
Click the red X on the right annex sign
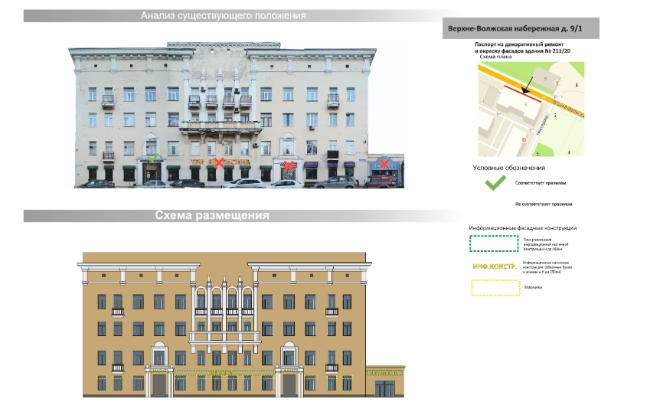pyautogui.click(x=384, y=163)
